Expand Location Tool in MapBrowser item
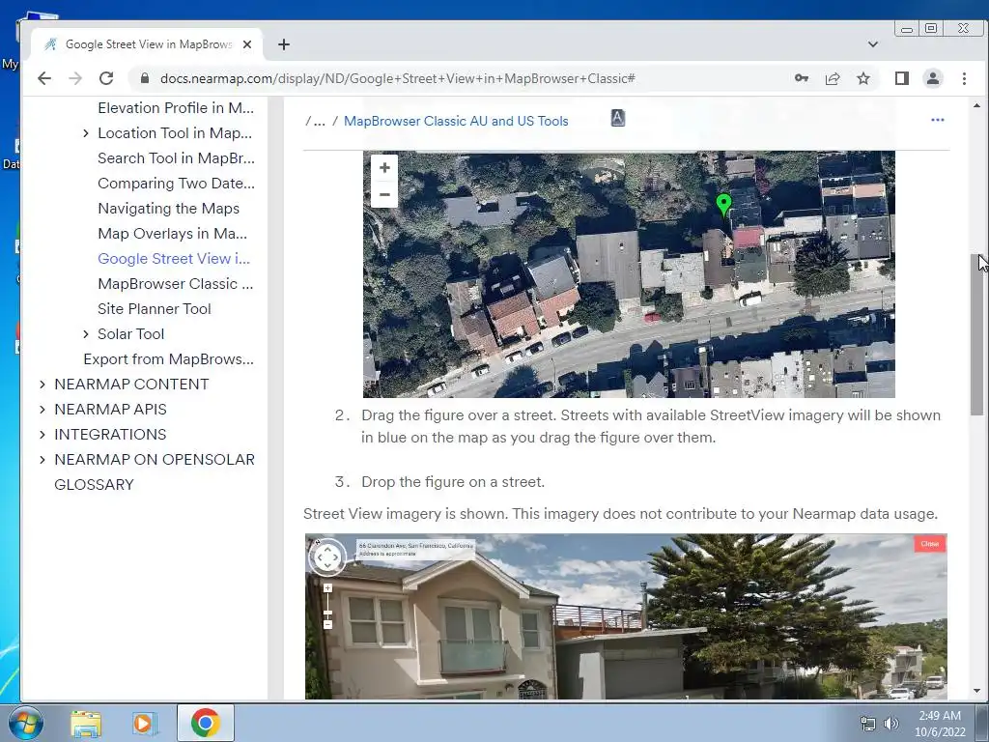The height and width of the screenshot is (742, 989). coord(86,133)
